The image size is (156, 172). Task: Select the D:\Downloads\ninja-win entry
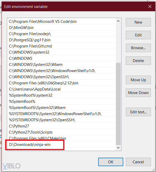61,145
